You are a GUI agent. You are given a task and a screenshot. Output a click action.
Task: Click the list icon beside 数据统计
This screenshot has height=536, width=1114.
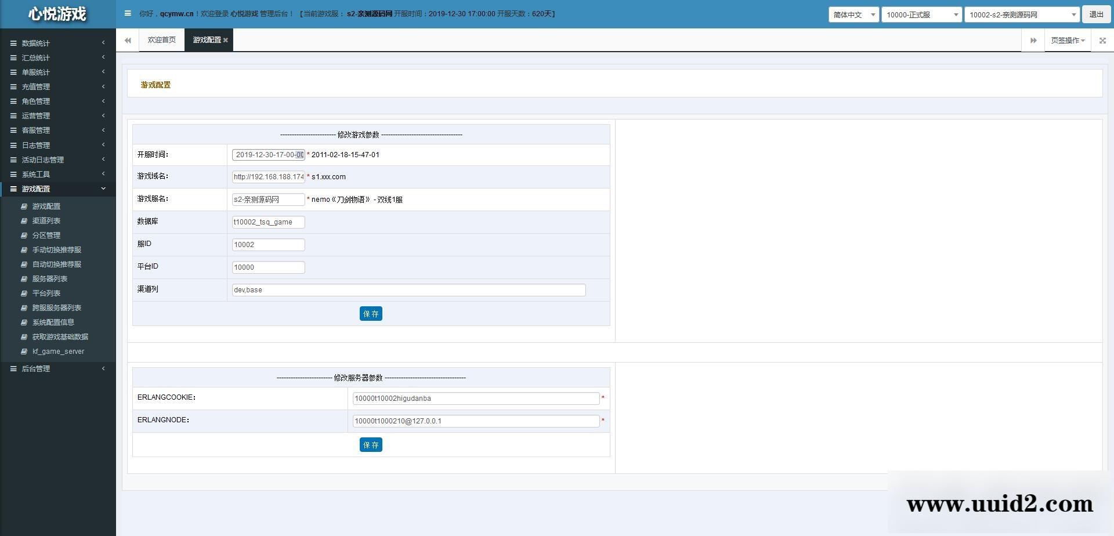tap(13, 43)
